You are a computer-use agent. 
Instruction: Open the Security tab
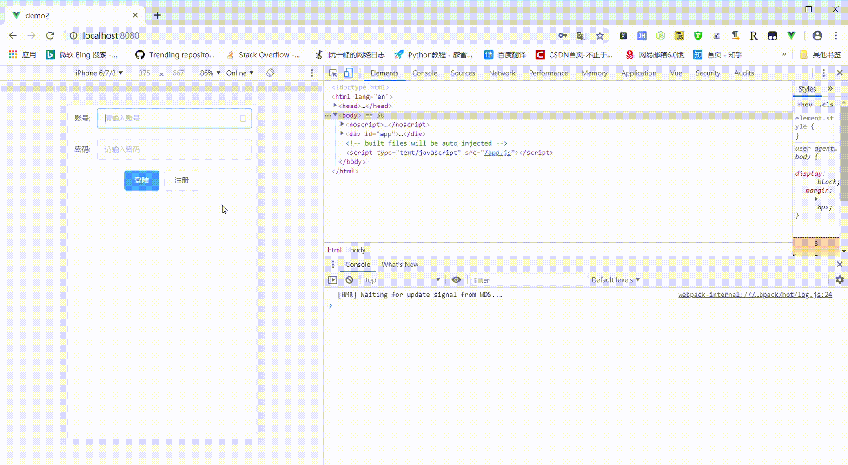pyautogui.click(x=708, y=73)
